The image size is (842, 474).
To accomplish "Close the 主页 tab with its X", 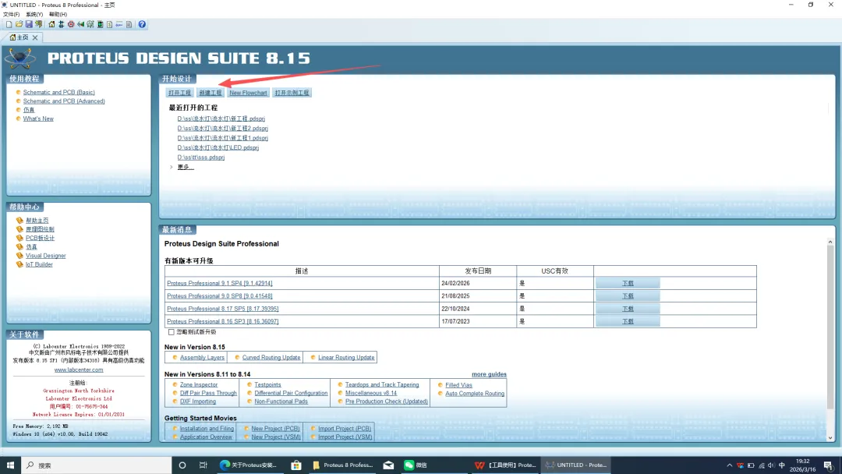I will (35, 37).
